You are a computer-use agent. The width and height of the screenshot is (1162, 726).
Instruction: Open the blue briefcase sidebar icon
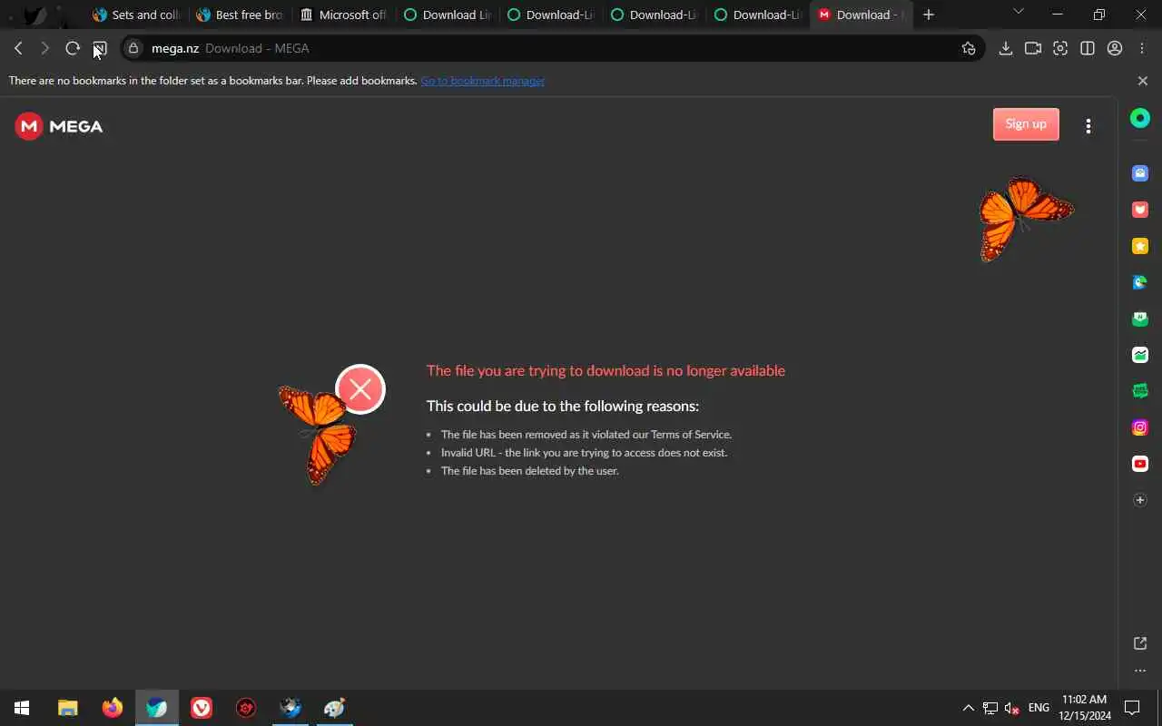click(x=1140, y=173)
